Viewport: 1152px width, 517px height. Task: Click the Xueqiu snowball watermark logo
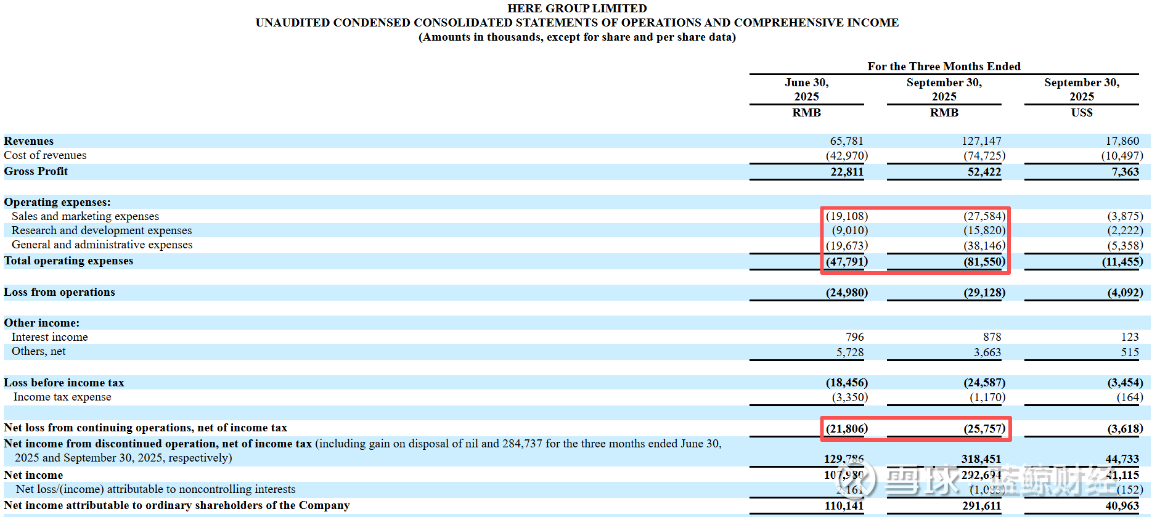tap(853, 478)
